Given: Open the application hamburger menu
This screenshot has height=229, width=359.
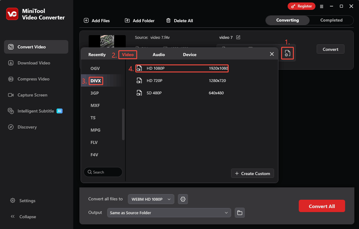Looking at the screenshot, I should pyautogui.click(x=322, y=6).
